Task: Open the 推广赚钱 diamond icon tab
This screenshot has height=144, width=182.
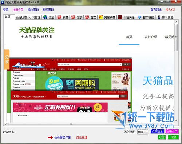Action: [146, 17]
